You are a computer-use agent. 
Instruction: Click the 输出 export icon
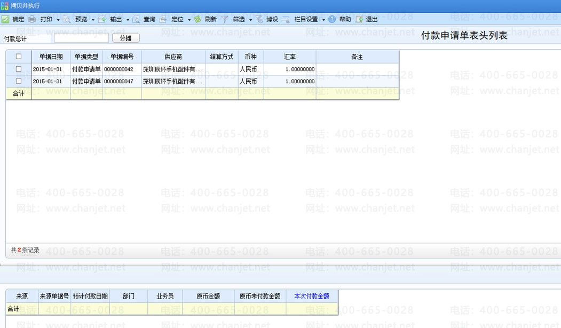[x=101, y=19]
